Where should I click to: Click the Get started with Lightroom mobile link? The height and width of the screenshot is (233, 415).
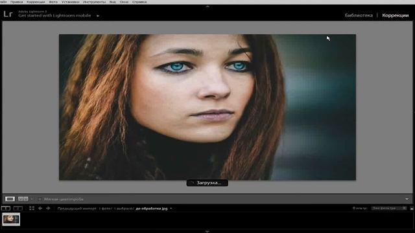click(x=54, y=16)
